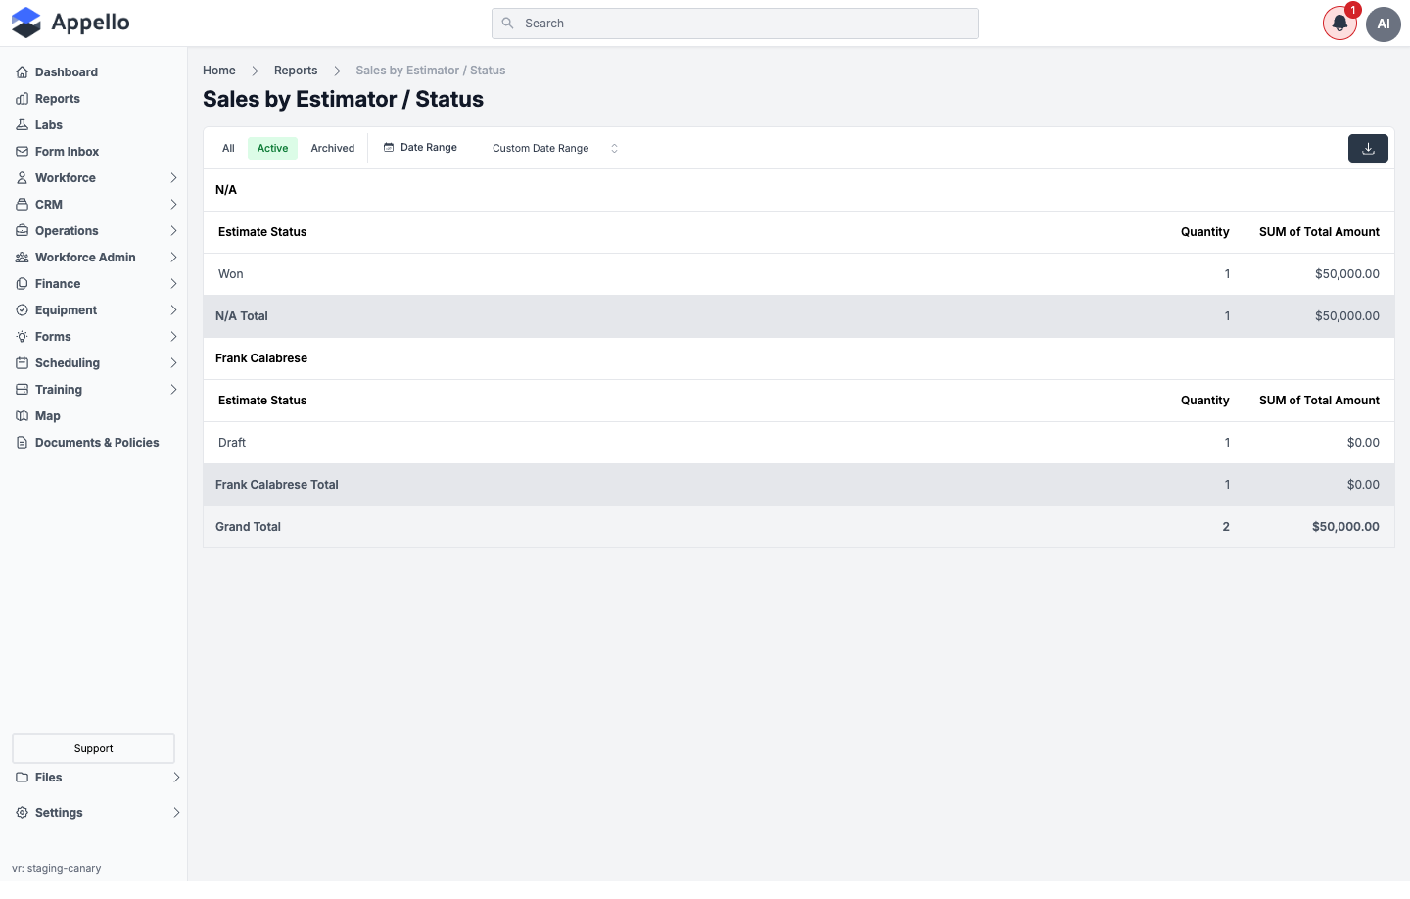This screenshot has width=1410, height=899.
Task: Expand the Operations menu chevron
Action: click(x=173, y=231)
